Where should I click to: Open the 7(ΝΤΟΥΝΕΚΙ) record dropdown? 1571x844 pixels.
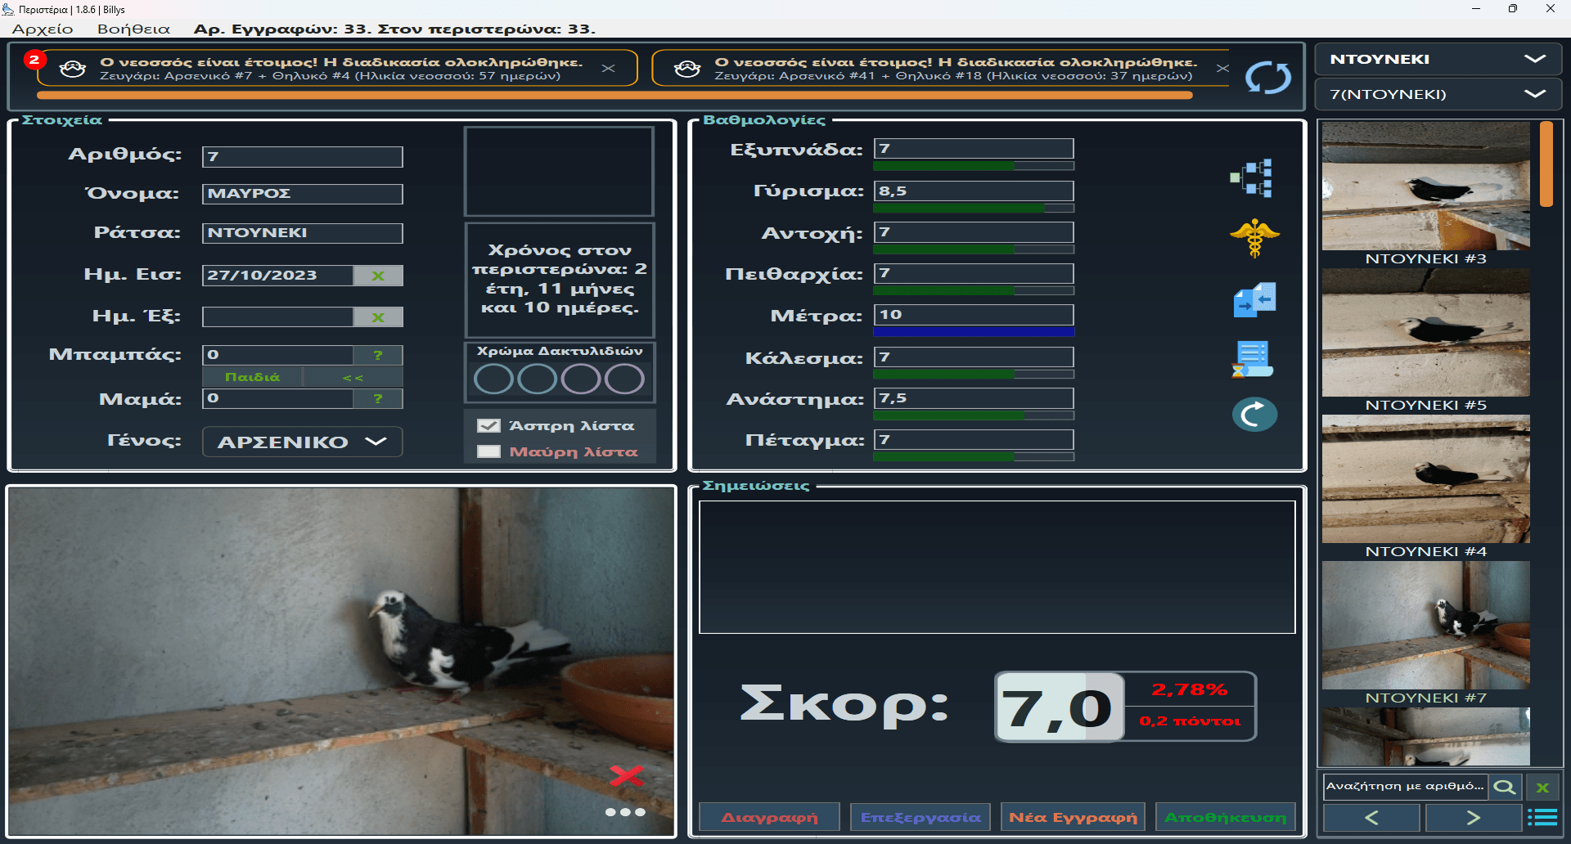[1438, 94]
